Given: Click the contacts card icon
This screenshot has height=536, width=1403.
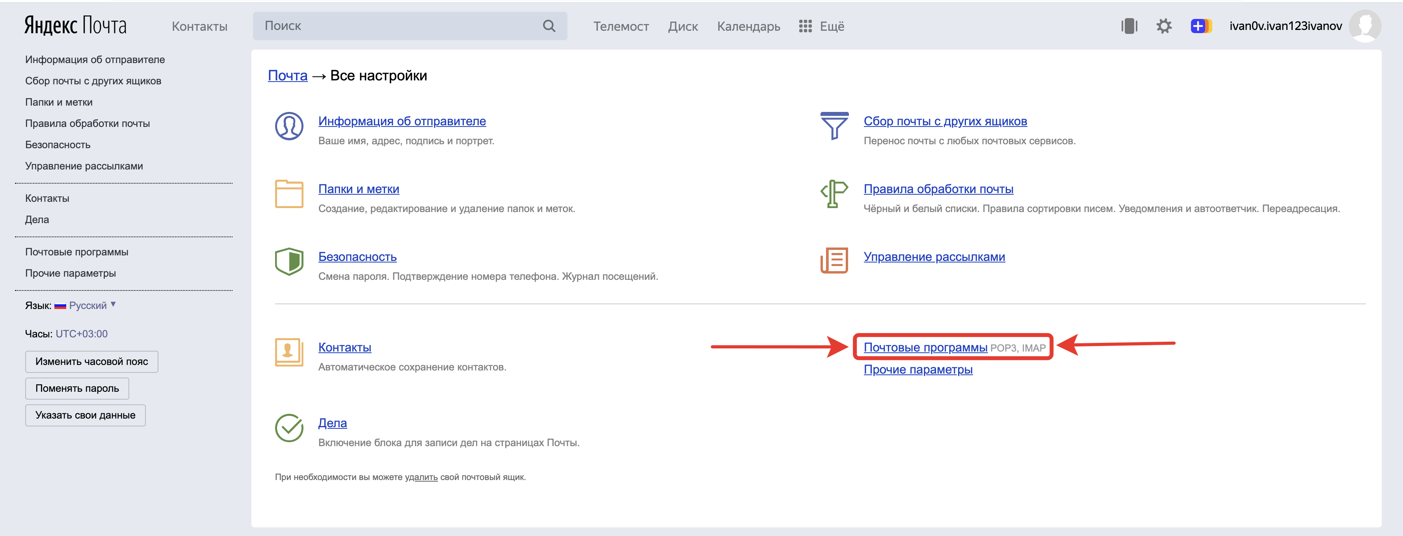Looking at the screenshot, I should (x=289, y=352).
